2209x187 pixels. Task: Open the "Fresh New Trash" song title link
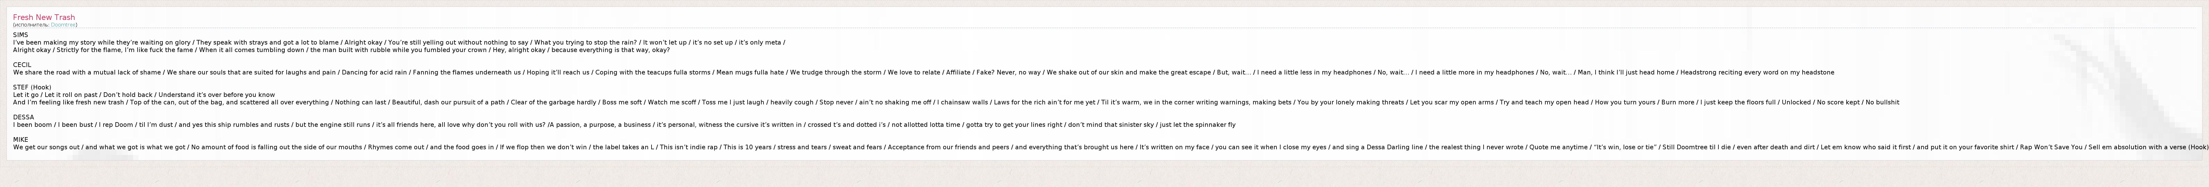tap(44, 17)
